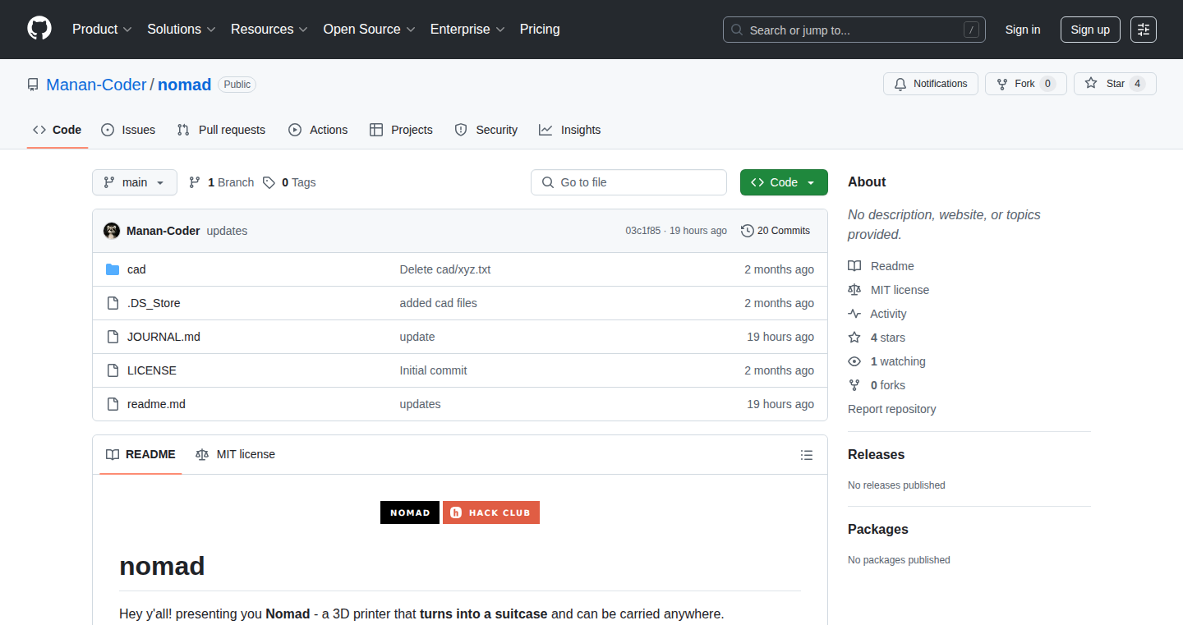Open commit hash 03c1f85
Viewport: 1183px width, 625px height.
[x=643, y=231]
